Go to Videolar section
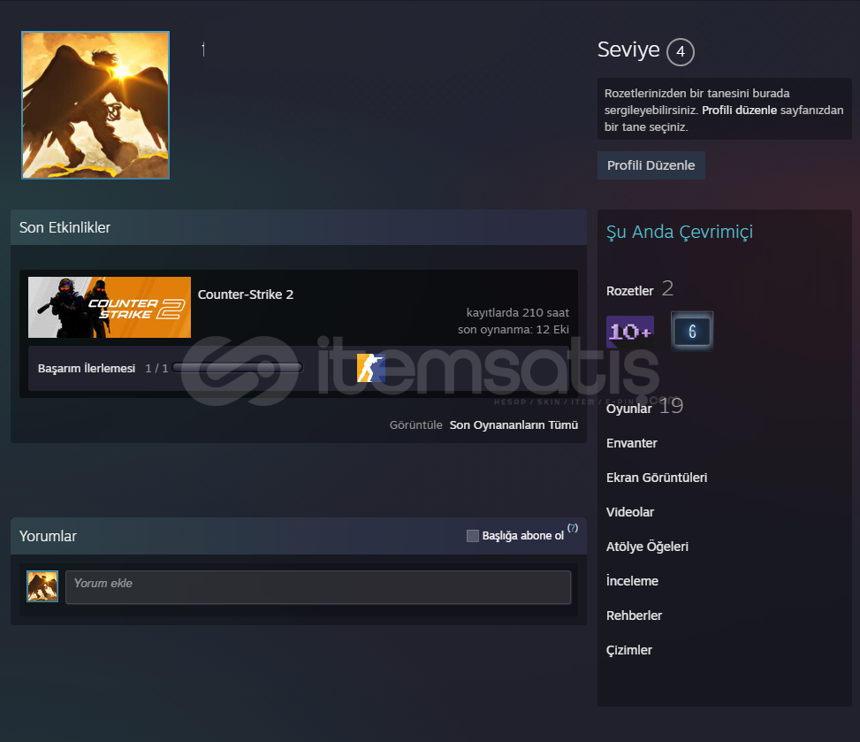 (x=629, y=512)
